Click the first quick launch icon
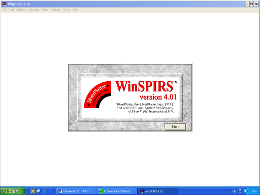 pos(32,191)
